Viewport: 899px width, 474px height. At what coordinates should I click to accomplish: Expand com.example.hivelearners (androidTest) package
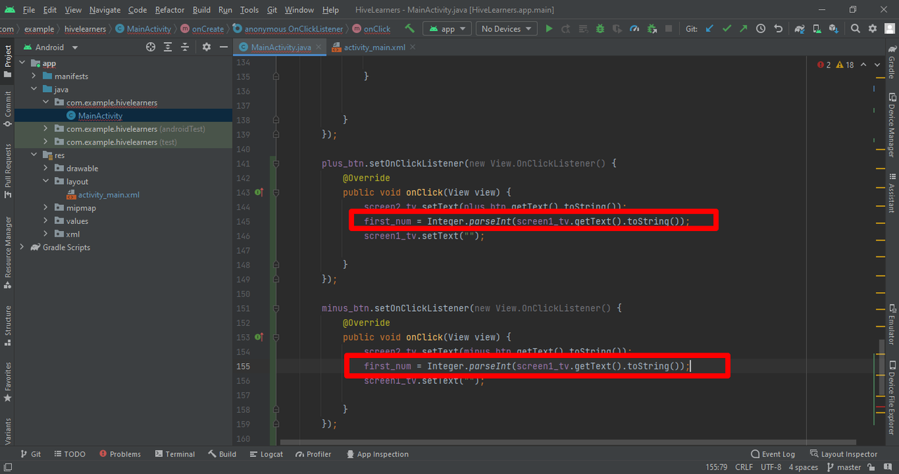tap(45, 129)
